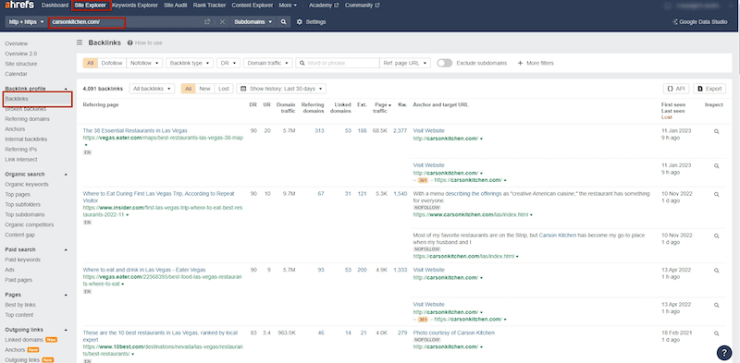Open Referring domains in sidebar
This screenshot has width=740, height=363.
pos(27,119)
